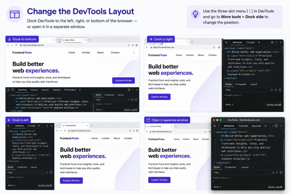Expand more tabs chevron in separate DevTools window
Viewport: 291px width, 194px height.
point(265,126)
